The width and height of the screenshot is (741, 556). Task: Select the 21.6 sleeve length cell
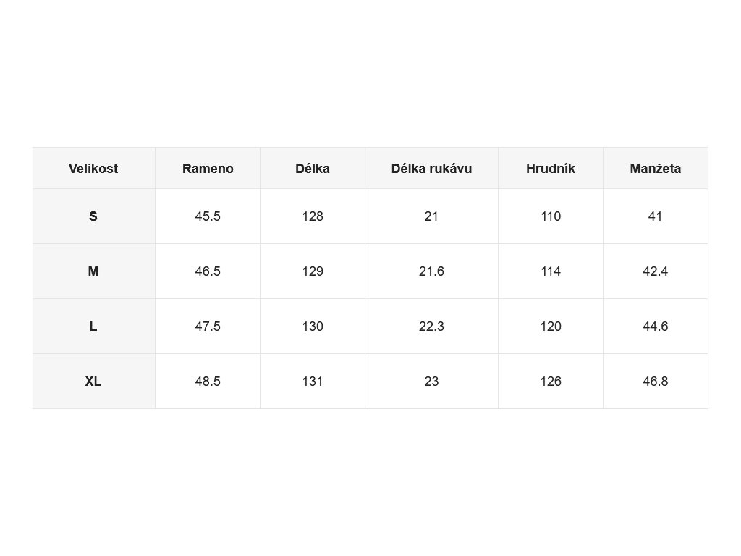(x=431, y=271)
